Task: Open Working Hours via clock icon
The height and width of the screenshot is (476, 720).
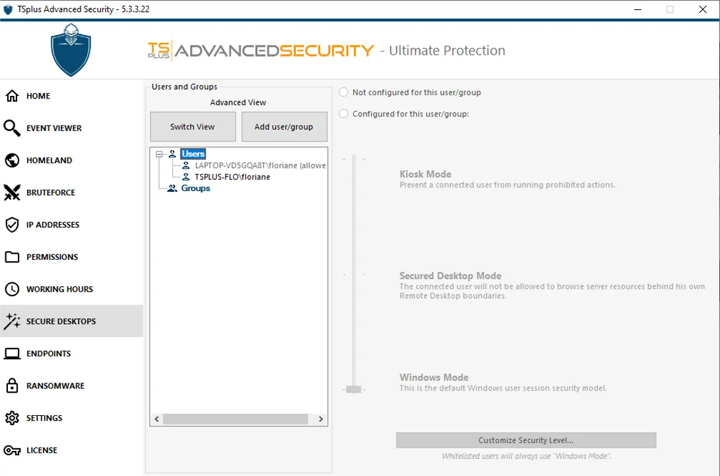Action: [12, 290]
